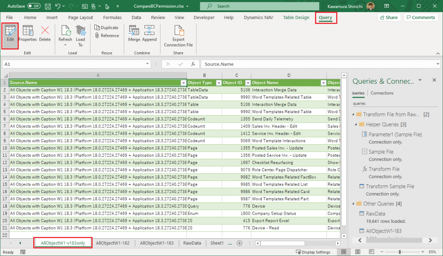Open the Object Name column filter dropdown
443x256 pixels.
(x=324, y=83)
